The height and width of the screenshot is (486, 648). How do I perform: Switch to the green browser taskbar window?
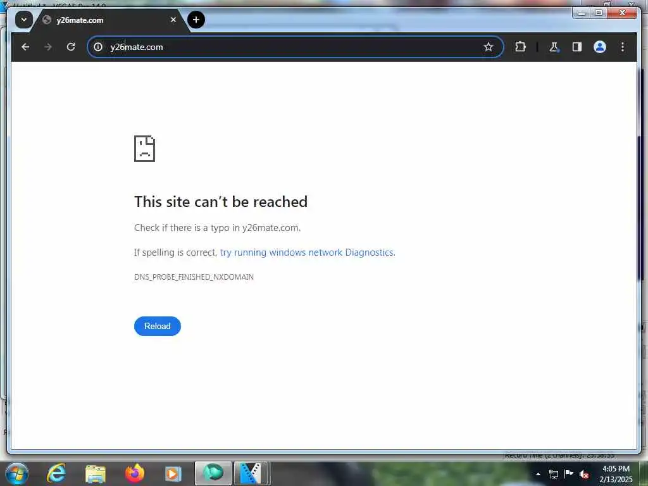213,473
